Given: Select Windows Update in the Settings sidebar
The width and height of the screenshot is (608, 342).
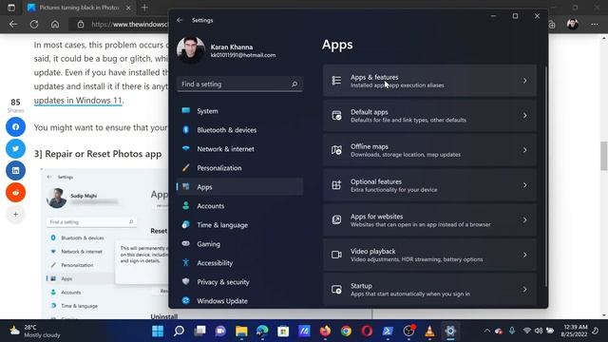Looking at the screenshot, I should (x=239, y=301).
